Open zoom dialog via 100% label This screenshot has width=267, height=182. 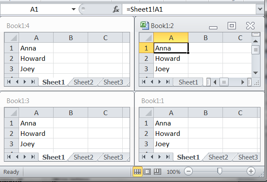173,172
